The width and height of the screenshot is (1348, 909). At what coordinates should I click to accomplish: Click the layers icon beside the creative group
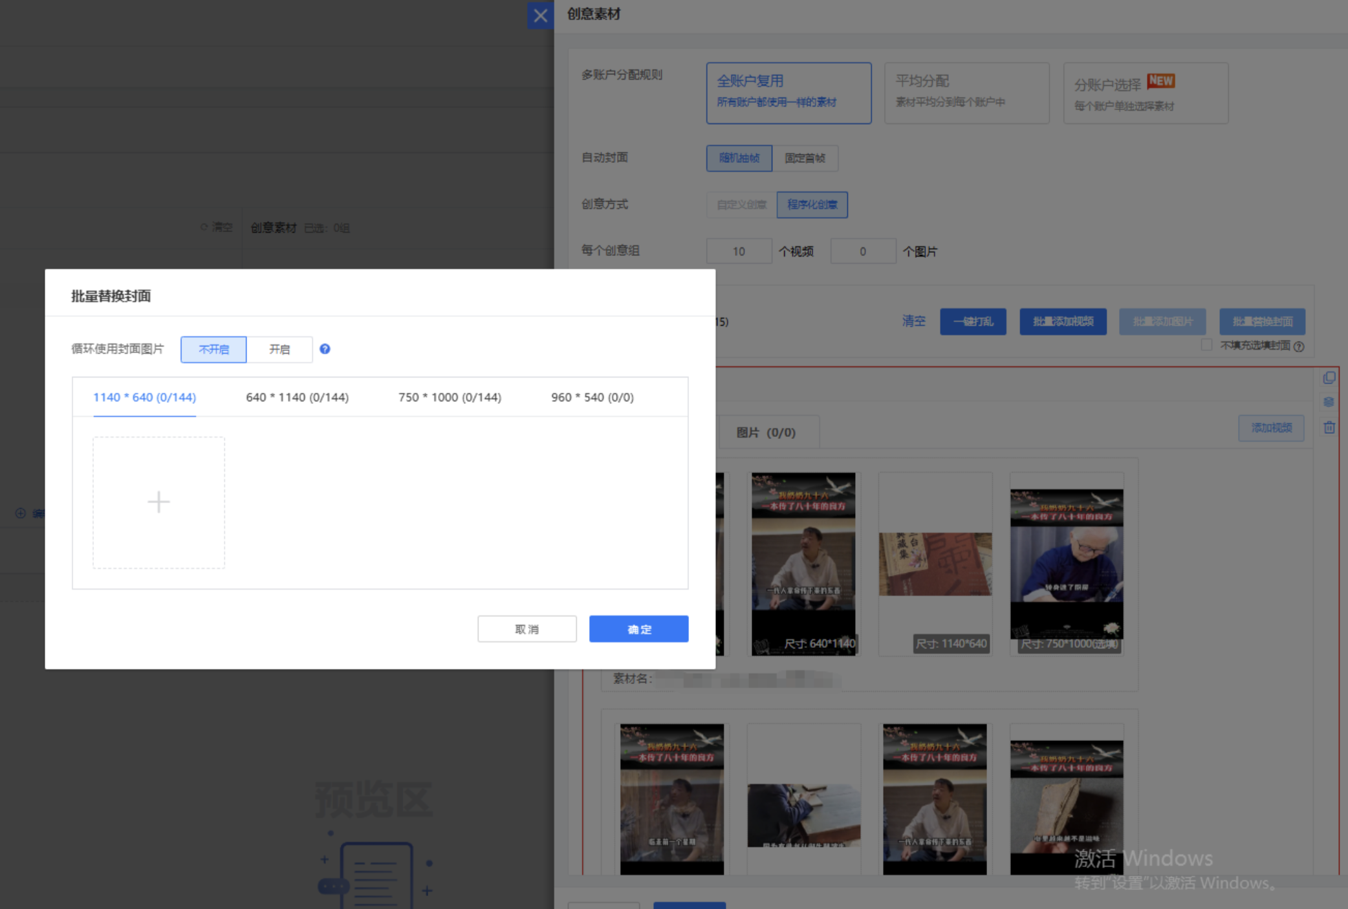1329,402
